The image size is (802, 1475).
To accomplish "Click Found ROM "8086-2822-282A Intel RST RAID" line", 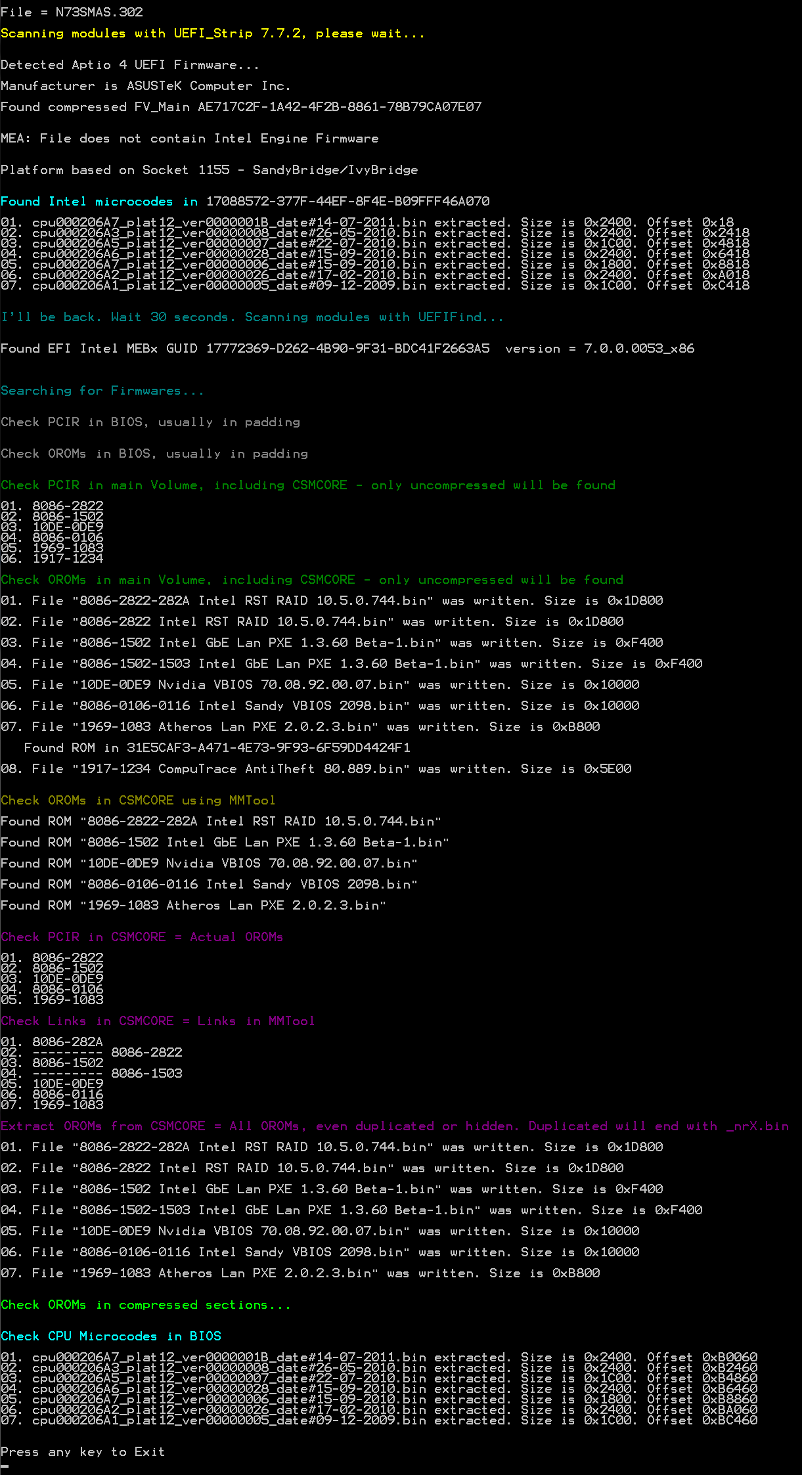I will click(221, 822).
